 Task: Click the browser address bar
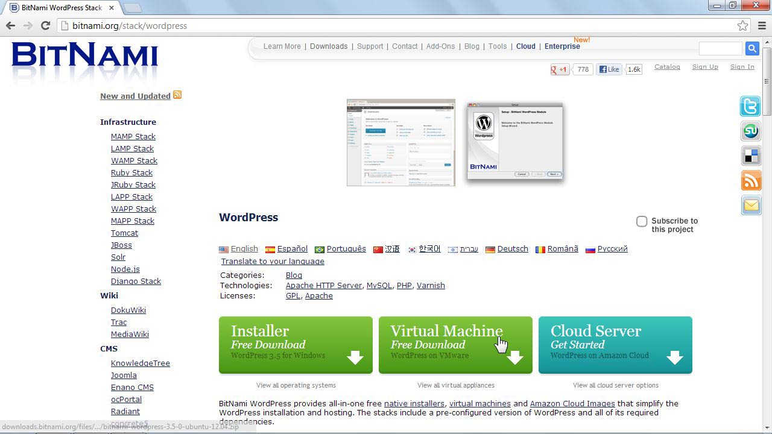[403, 25]
